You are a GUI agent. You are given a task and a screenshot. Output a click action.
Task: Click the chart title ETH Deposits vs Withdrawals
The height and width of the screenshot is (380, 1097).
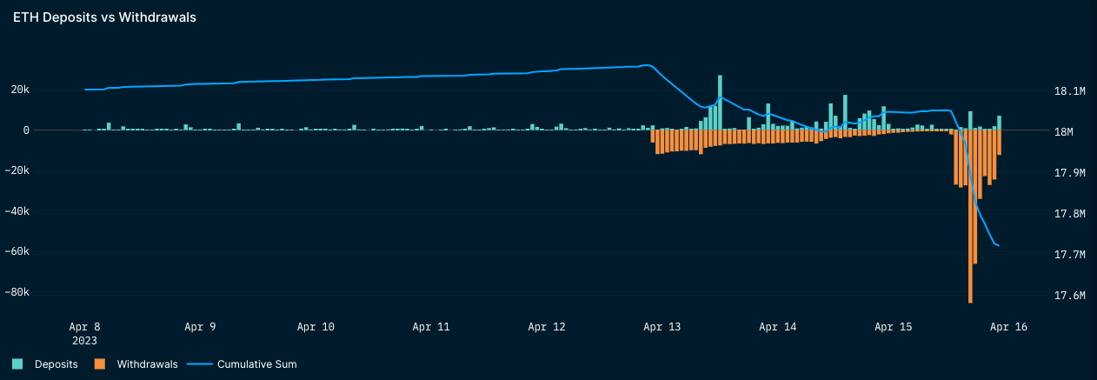pos(104,17)
